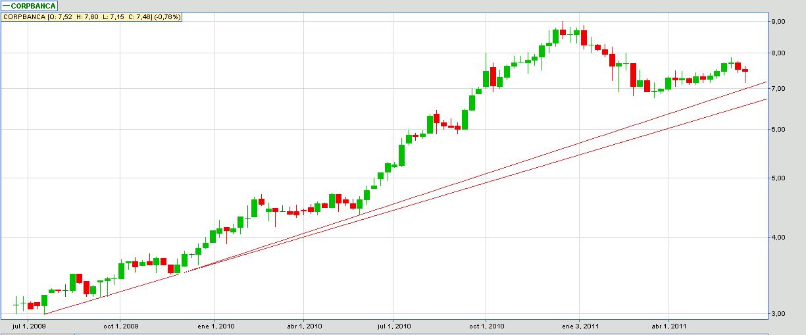
Task: Click the 5,00 price axis label
Action: click(778, 178)
